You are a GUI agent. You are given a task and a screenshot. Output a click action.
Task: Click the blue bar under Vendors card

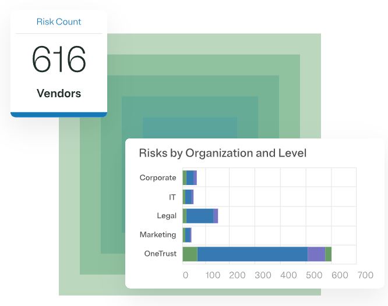click(59, 115)
